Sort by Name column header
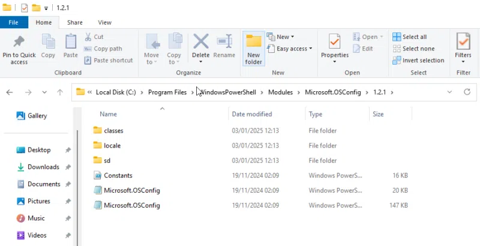The image size is (480, 246). coord(108,114)
